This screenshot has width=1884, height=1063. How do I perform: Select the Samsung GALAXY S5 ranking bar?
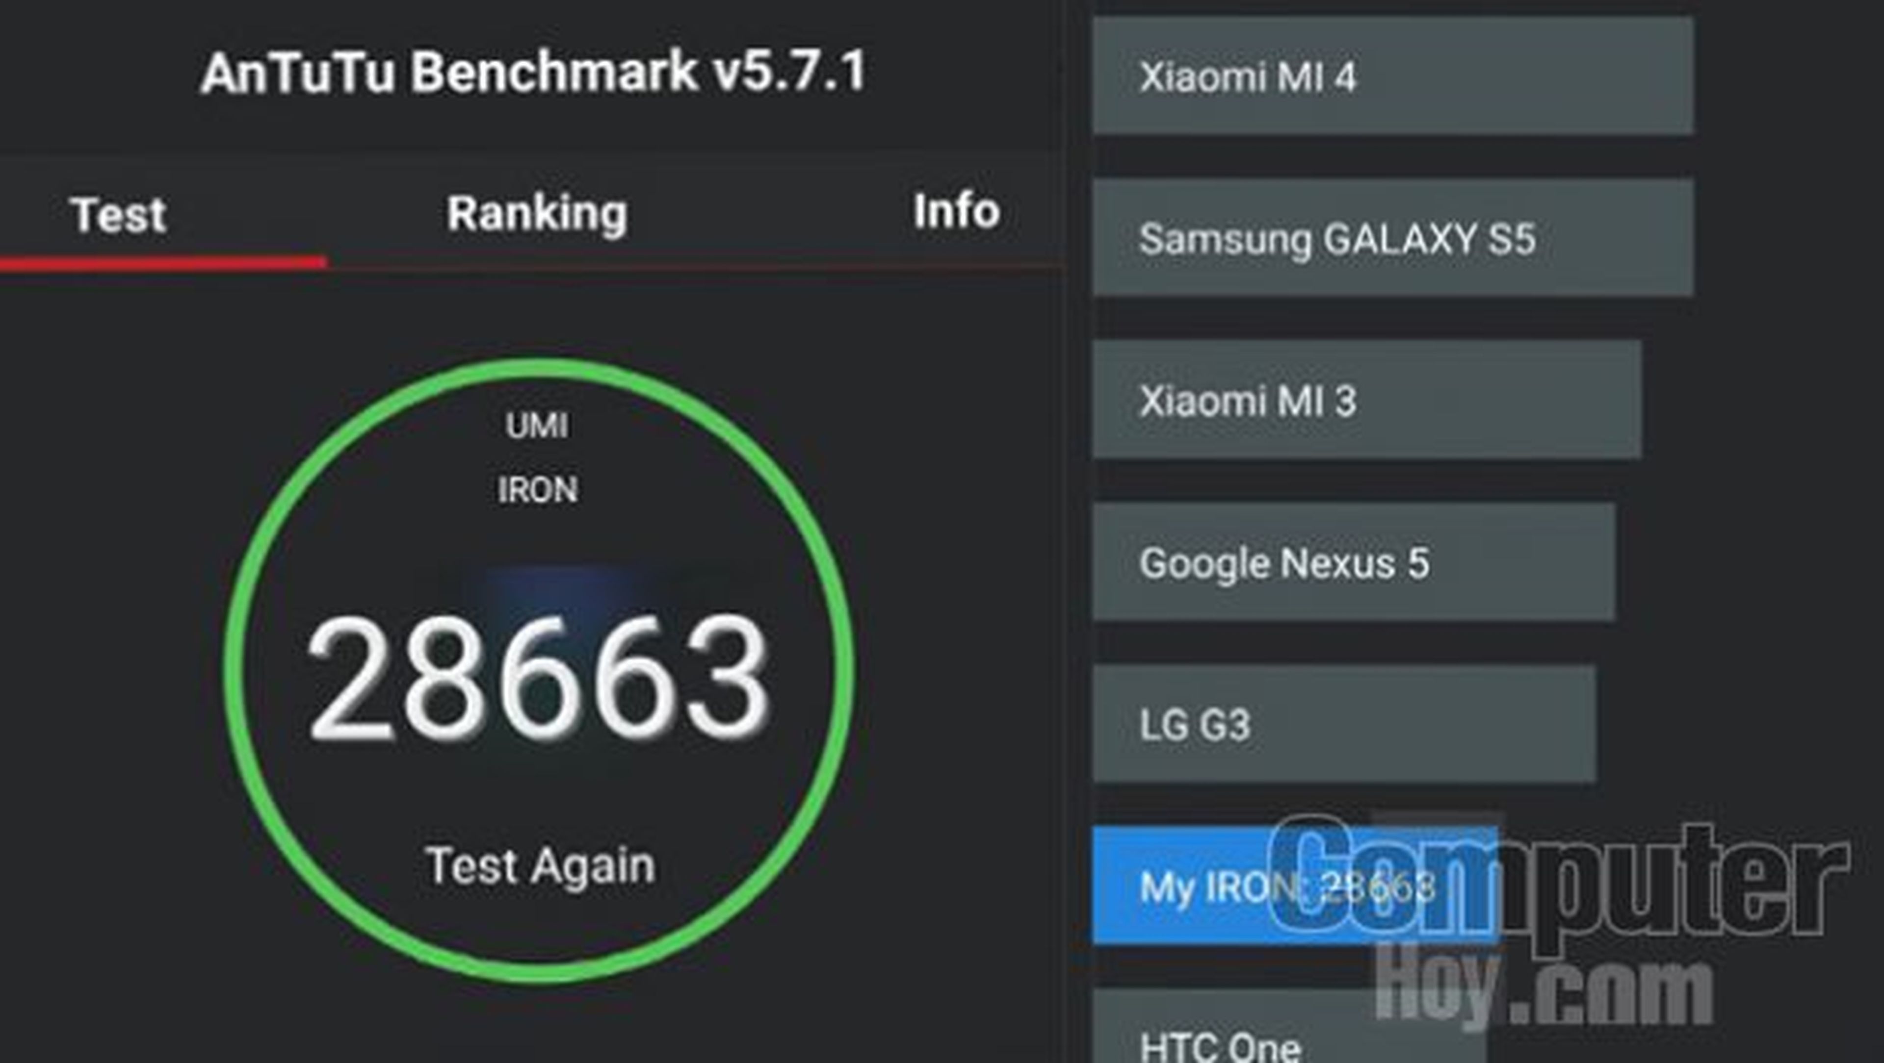[x=1392, y=238]
